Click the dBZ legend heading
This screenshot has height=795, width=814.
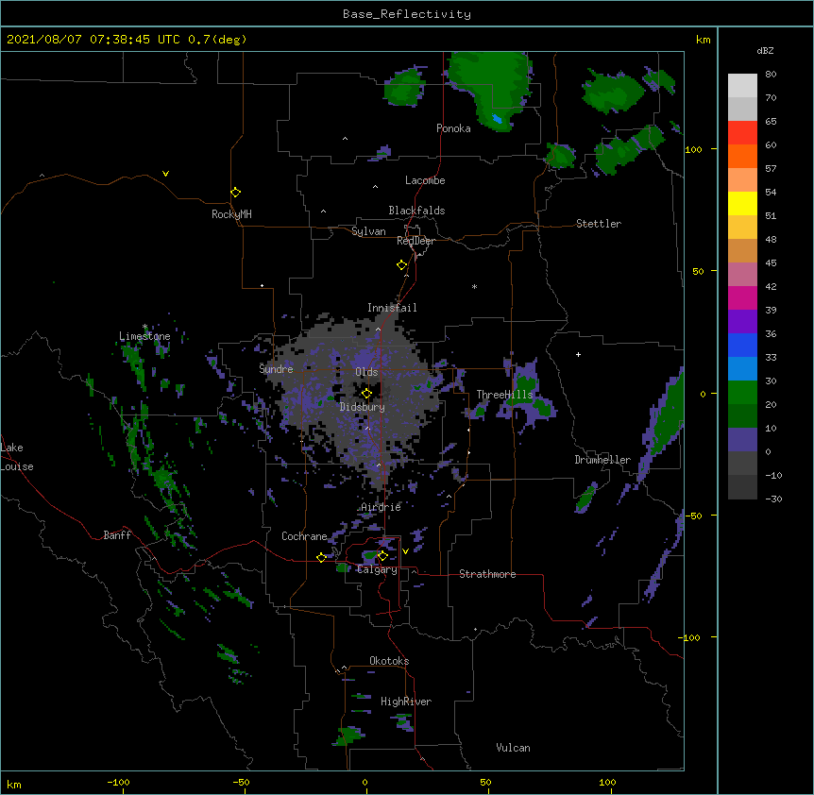click(765, 50)
